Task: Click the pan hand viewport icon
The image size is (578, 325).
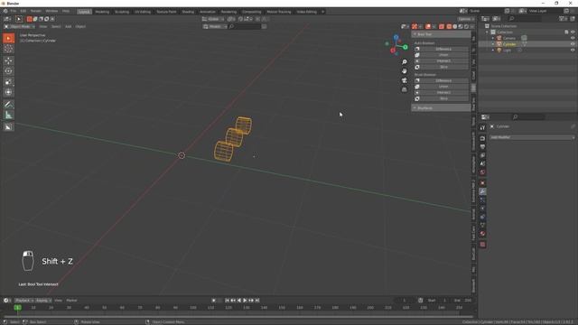Action: (x=405, y=71)
